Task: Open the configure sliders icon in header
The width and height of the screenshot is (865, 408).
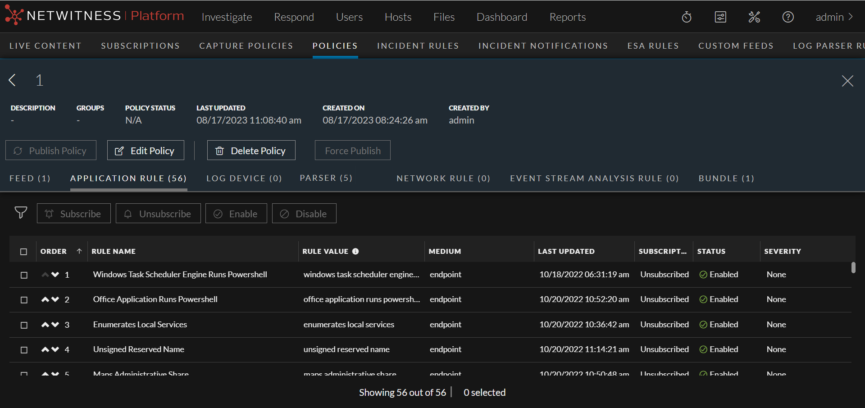Action: (720, 17)
